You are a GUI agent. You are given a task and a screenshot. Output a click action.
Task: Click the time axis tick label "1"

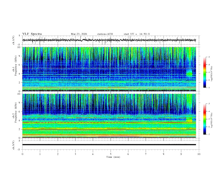(x=40, y=154)
